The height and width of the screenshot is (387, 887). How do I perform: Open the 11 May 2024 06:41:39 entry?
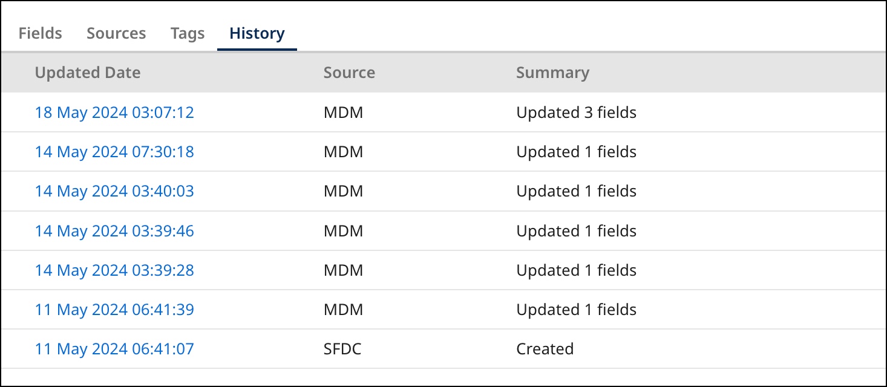click(x=114, y=310)
